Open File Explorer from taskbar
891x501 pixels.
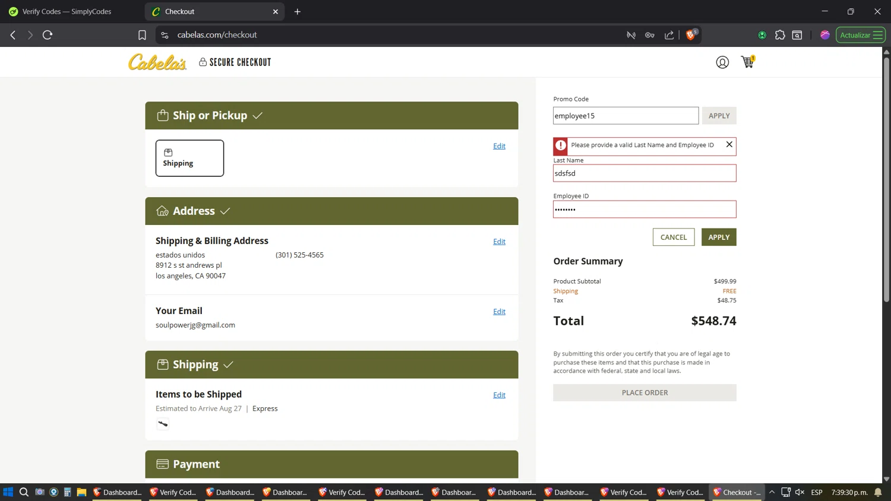coord(81,492)
